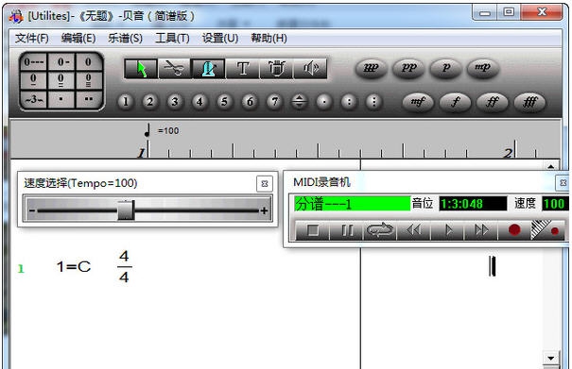This screenshot has width=572, height=369.
Task: Start recording with red record button
Action: pos(514,230)
